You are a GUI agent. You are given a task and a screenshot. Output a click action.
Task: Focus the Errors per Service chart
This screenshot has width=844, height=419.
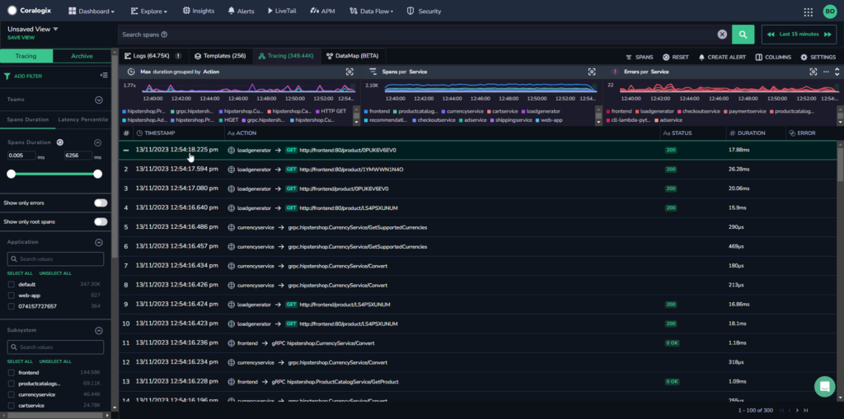pyautogui.click(x=814, y=72)
